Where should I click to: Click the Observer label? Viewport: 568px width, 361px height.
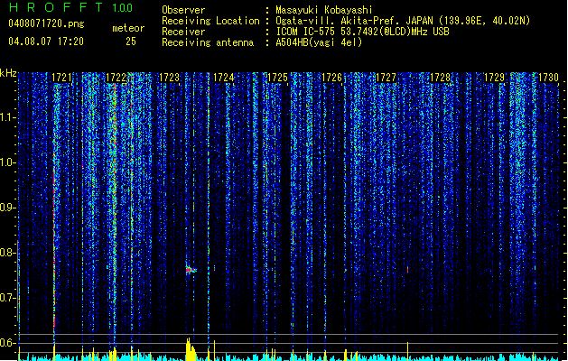[183, 10]
